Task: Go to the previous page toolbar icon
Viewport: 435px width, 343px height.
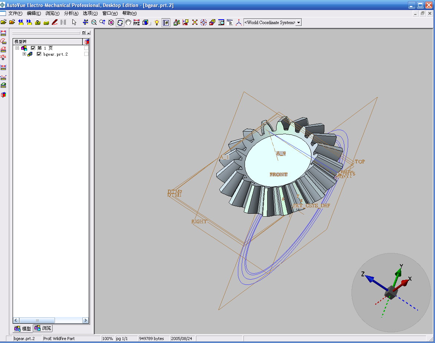Action: click(21, 23)
